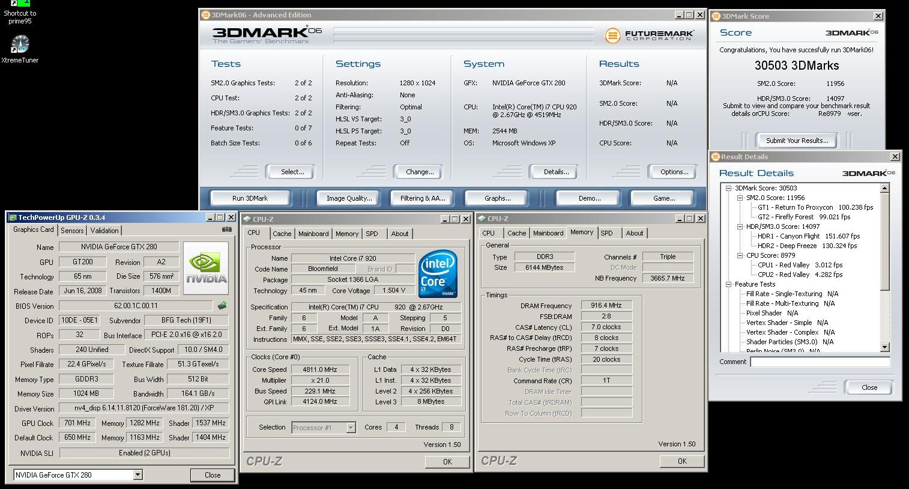Focus the Comment input field
The height and width of the screenshot is (489, 909).
tap(820, 362)
